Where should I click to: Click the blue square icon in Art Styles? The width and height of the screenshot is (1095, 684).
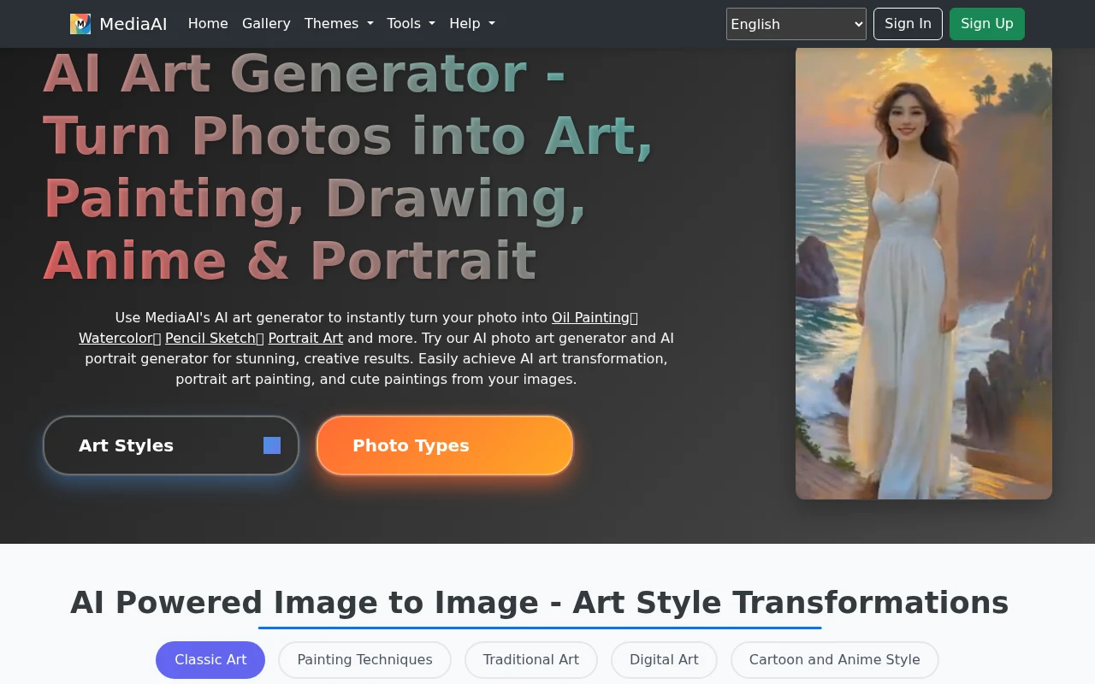pos(272,445)
